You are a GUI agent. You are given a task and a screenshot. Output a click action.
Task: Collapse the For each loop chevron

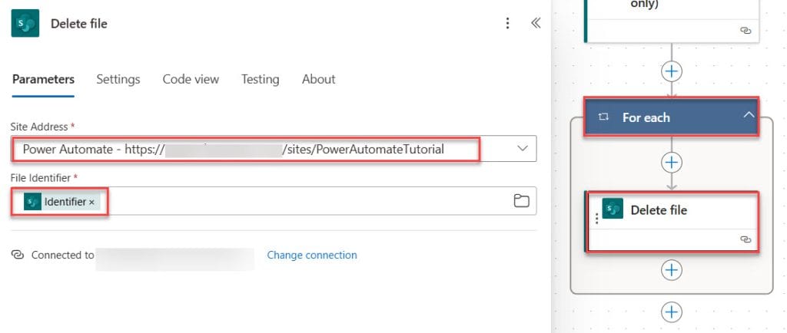[x=749, y=115]
